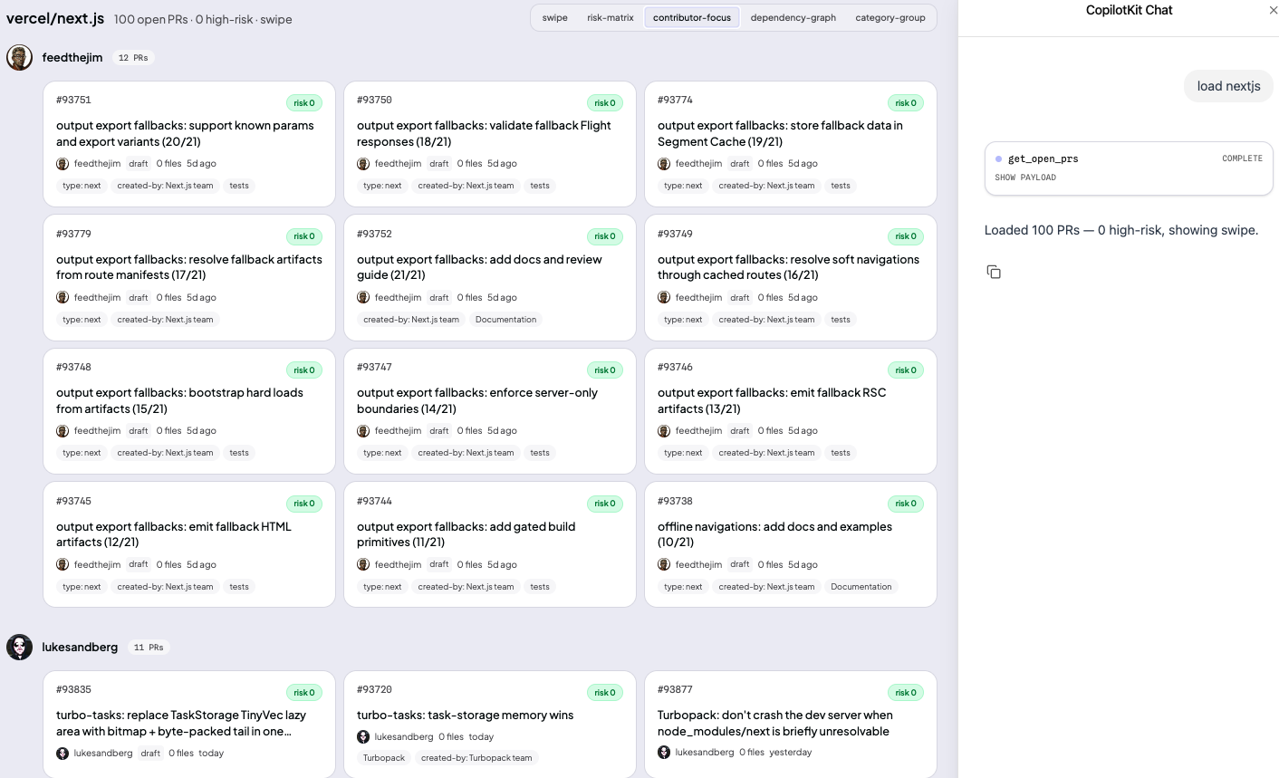Click author avatar icon on PR #93774
This screenshot has height=778, width=1279.
click(664, 164)
